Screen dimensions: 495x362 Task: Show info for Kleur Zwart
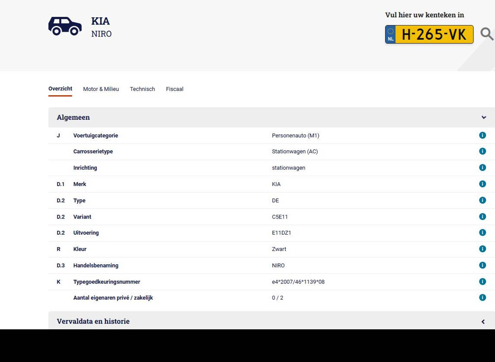[x=482, y=249]
